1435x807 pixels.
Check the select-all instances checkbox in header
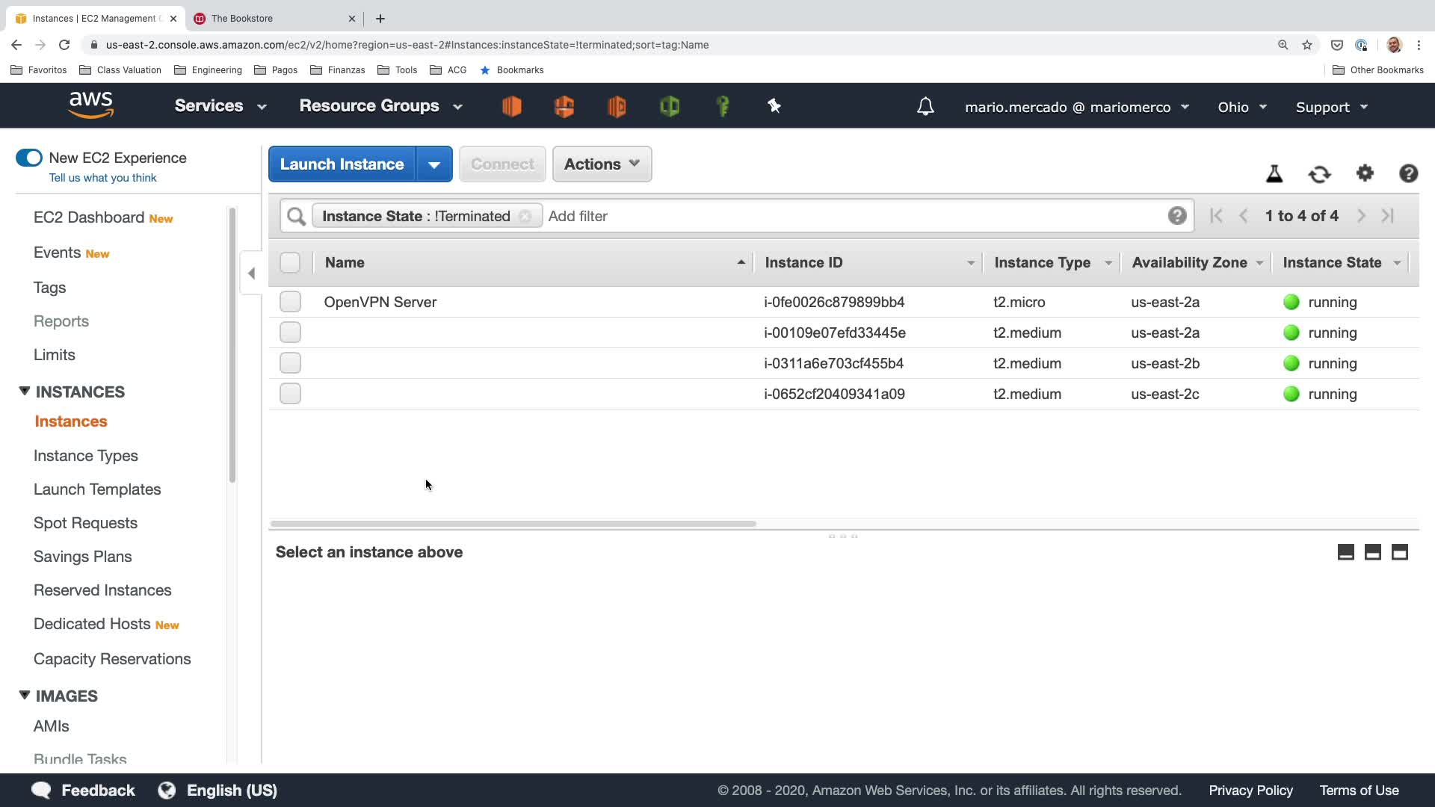(x=290, y=262)
